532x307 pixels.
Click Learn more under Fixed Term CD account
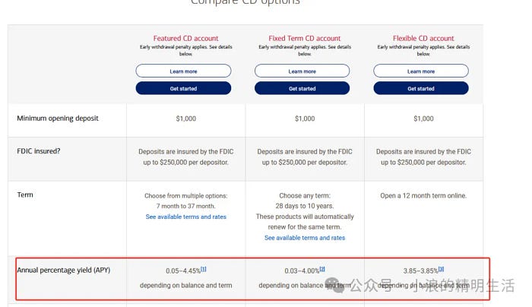302,71
